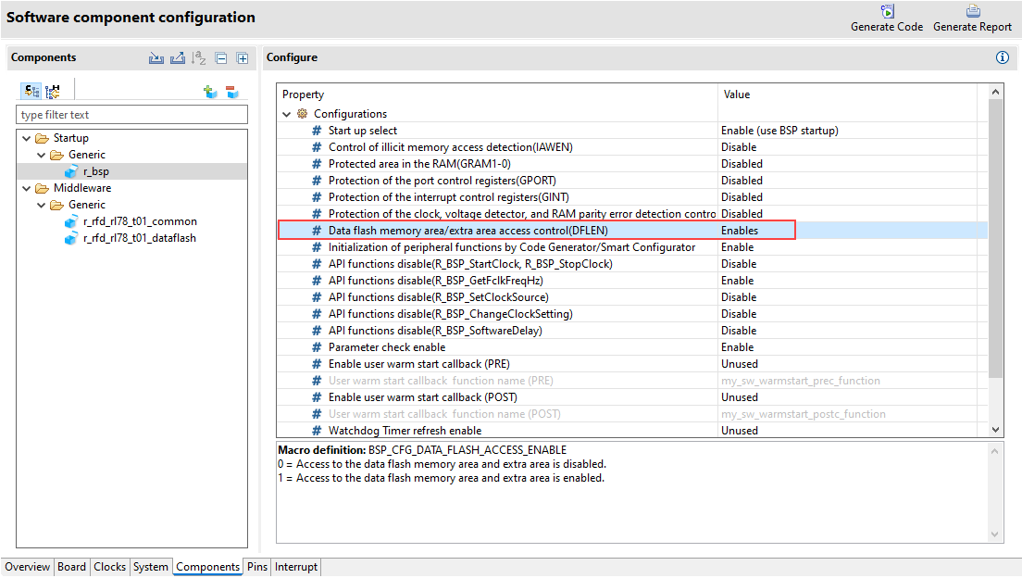Select the r_rfd_rl78_t01_common tree item
This screenshot has height=578, width=1022.
pos(140,221)
